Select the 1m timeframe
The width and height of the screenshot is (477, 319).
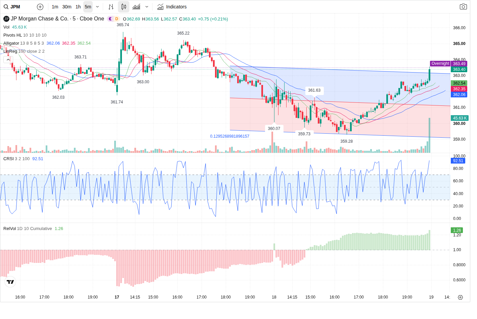tap(55, 7)
